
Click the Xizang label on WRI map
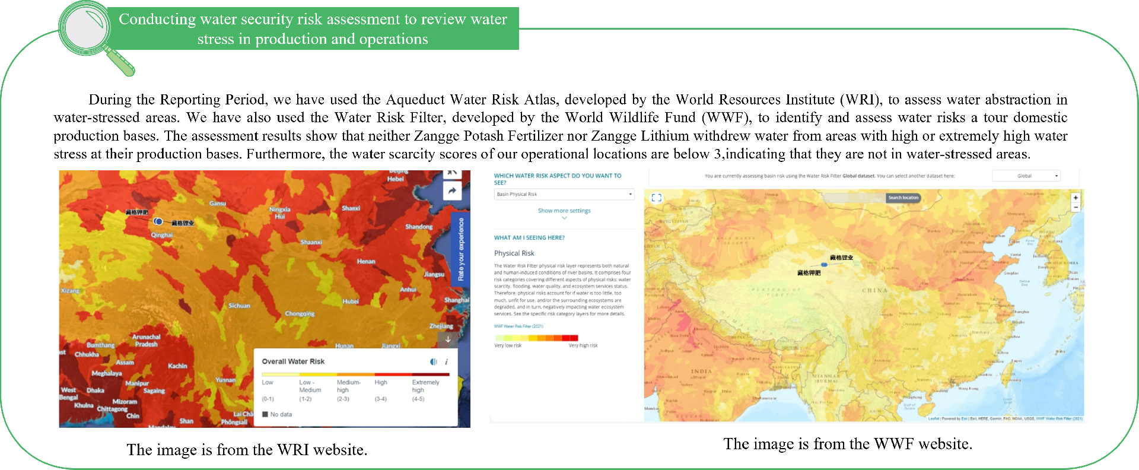click(x=70, y=291)
